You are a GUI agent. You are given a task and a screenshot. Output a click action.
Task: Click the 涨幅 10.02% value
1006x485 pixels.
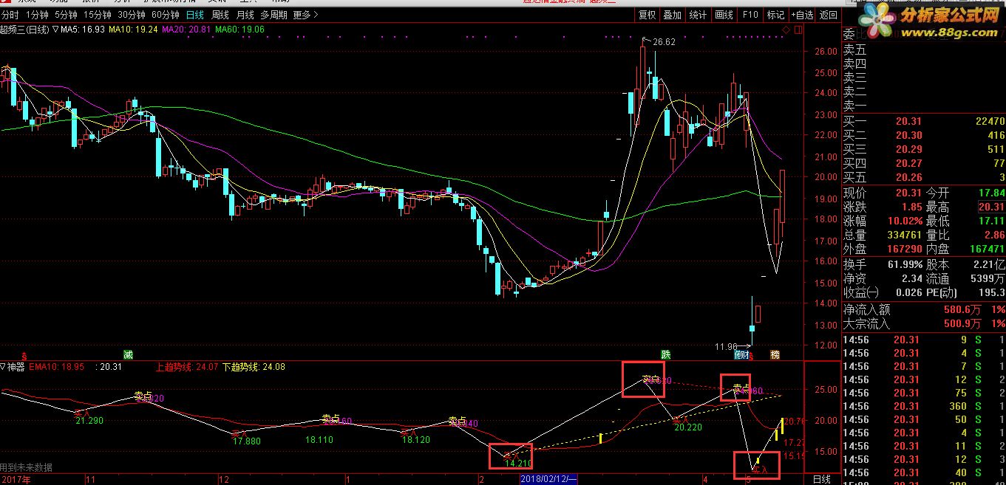point(905,221)
